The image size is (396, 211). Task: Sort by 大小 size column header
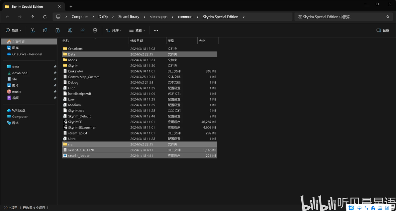pos(208,41)
